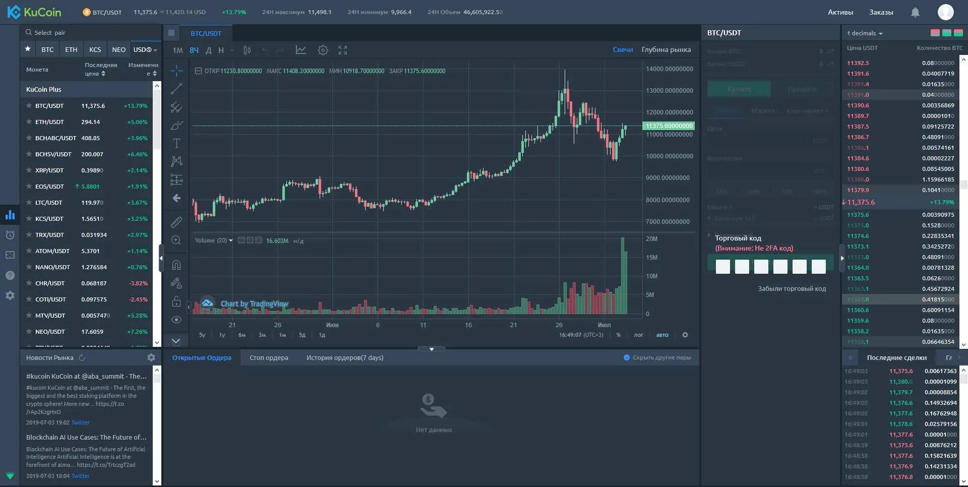Select the prediction and measurement tool

[x=176, y=179]
